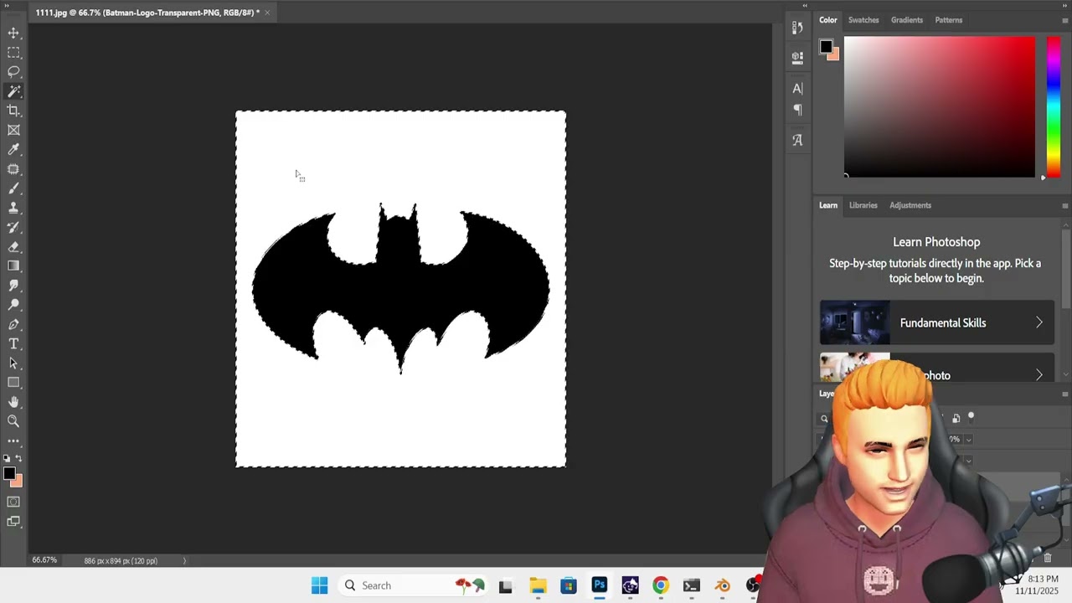Click the Photoshop taskbar icon
1072x603 pixels.
pos(599,585)
